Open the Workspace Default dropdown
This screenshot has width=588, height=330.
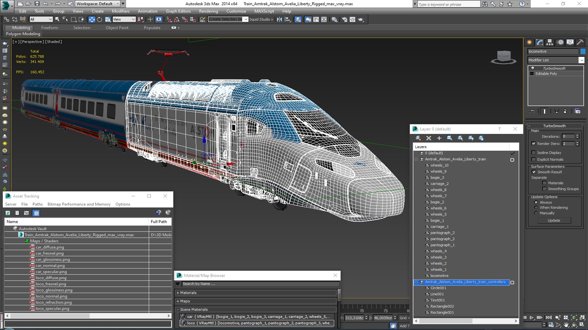click(98, 4)
